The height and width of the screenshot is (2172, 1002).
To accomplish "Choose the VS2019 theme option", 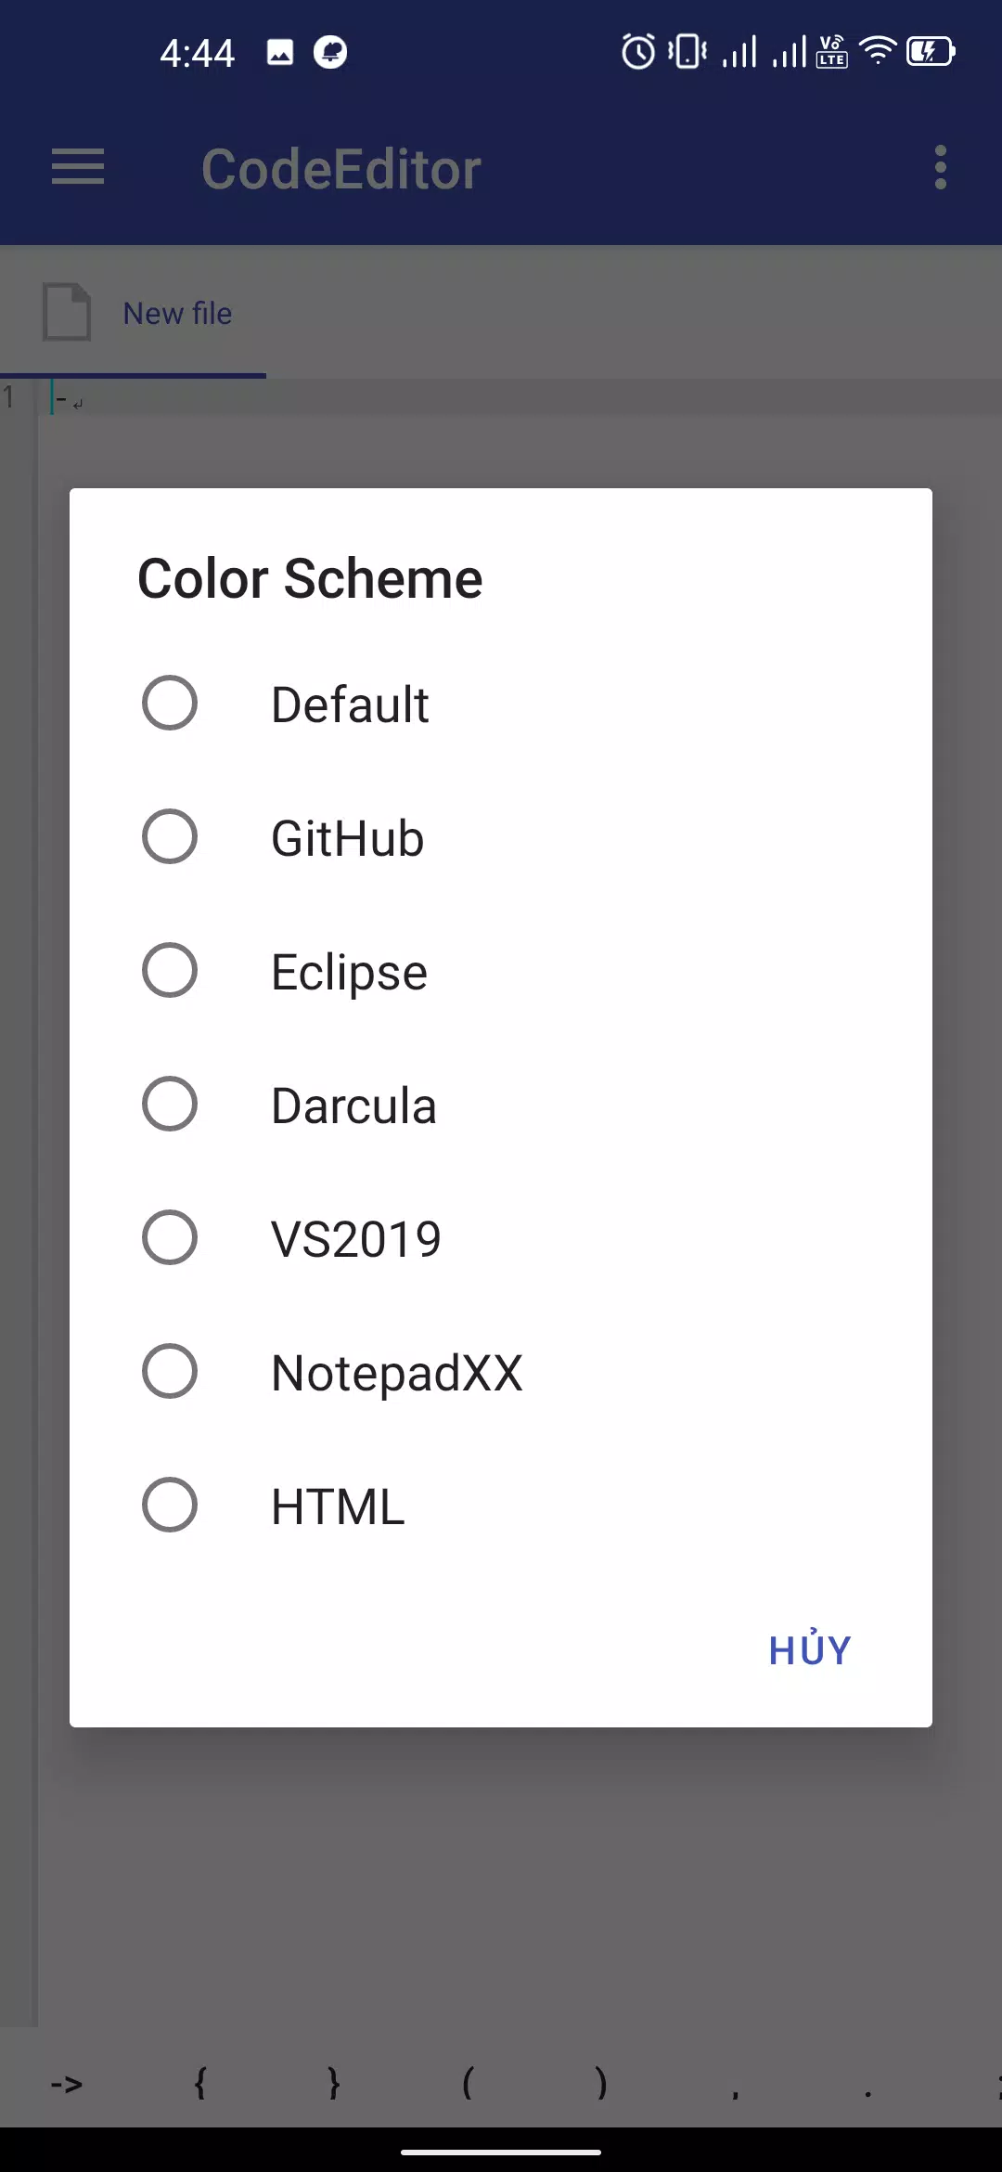I will point(501,1238).
